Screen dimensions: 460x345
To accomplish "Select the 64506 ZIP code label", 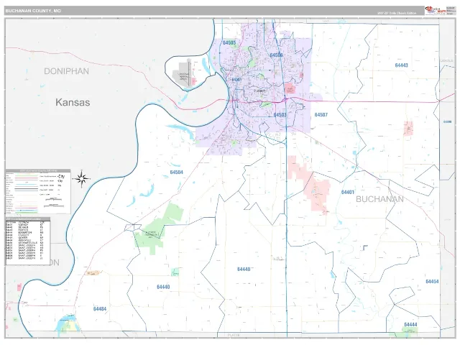I will click(x=276, y=55).
